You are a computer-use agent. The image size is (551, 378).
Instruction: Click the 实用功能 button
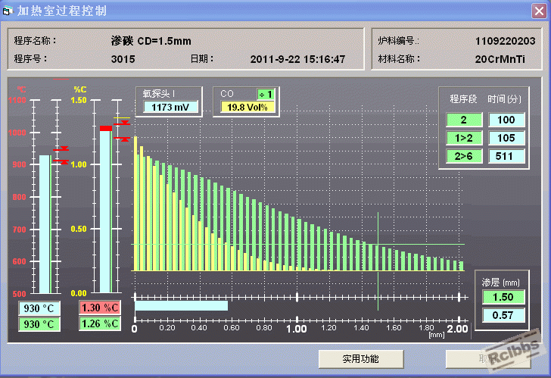click(361, 358)
